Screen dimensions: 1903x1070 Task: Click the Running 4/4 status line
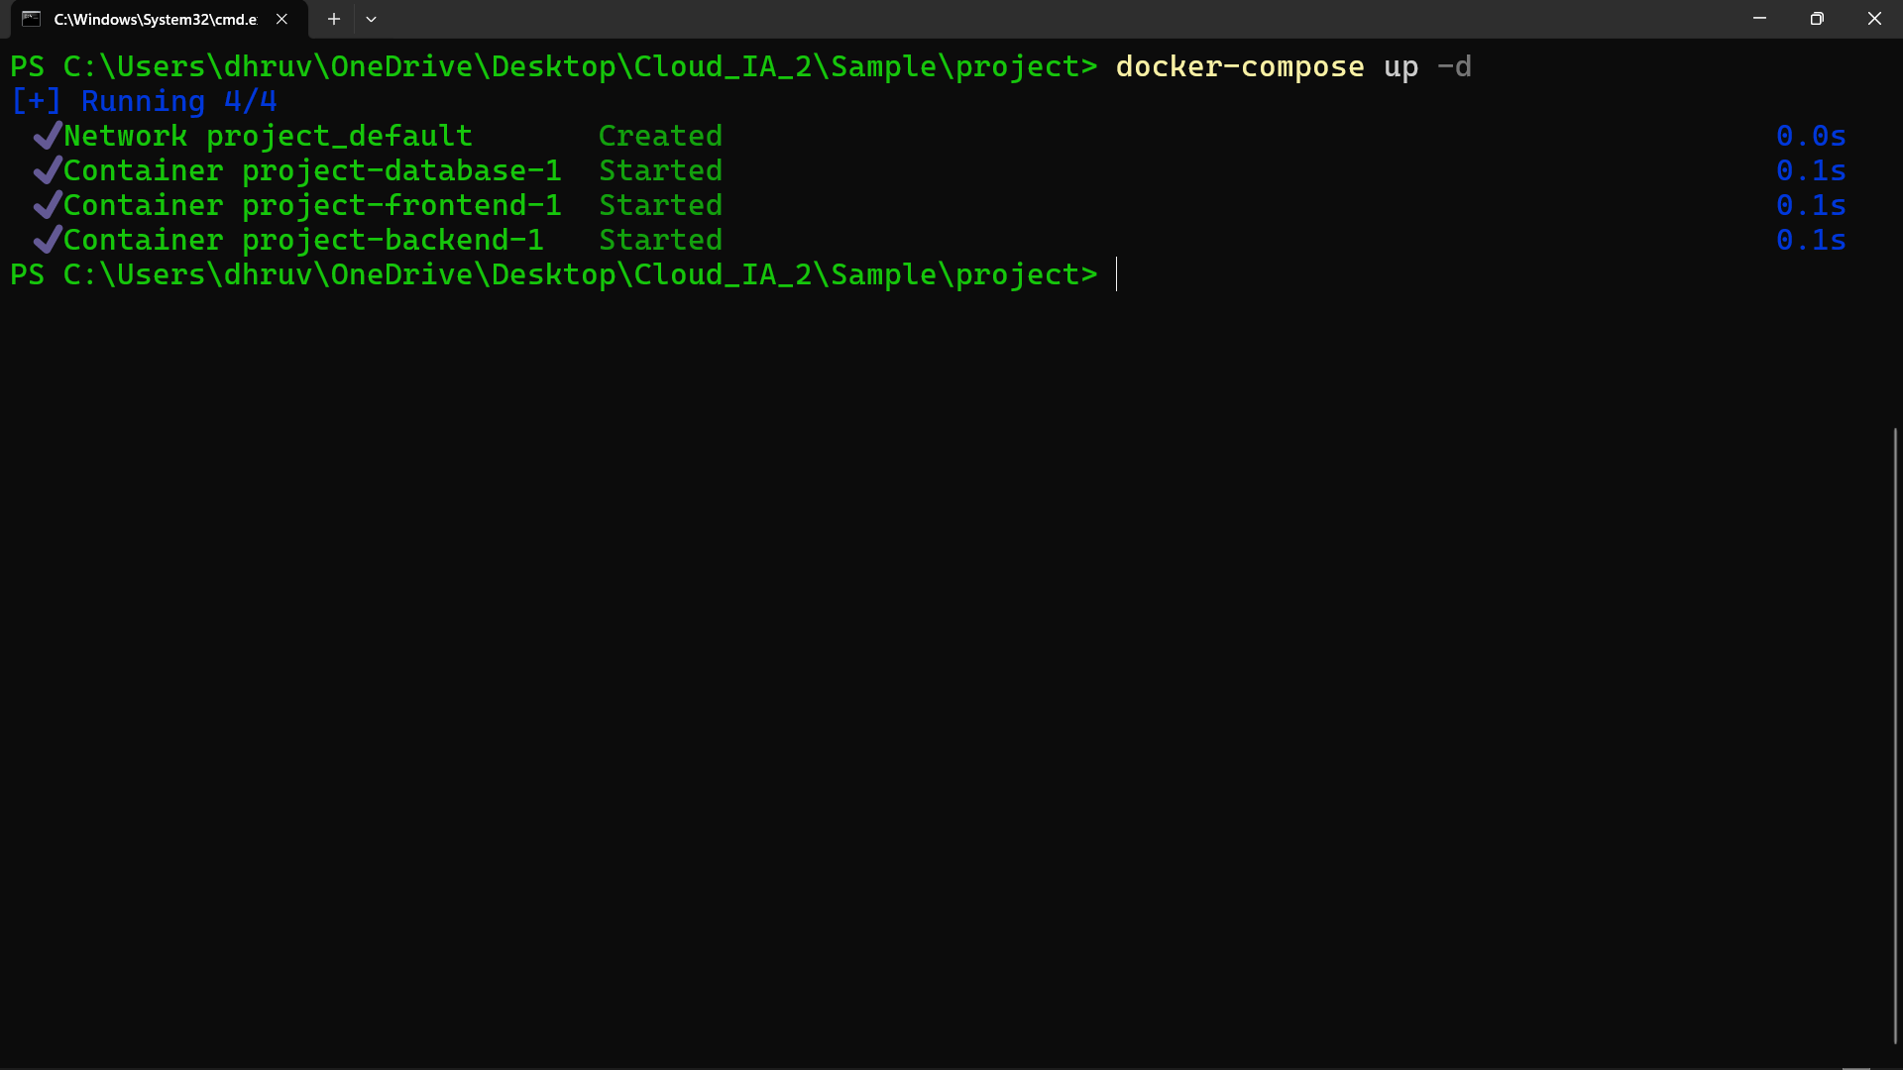click(x=144, y=101)
